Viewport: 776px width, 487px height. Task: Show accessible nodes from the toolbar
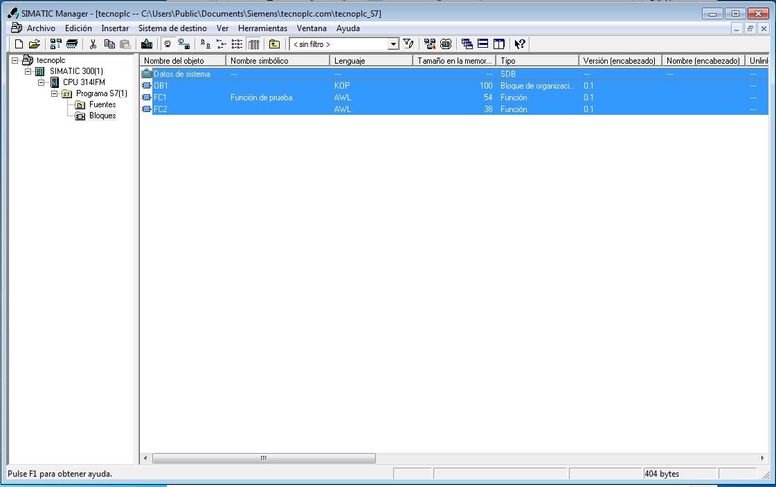[x=56, y=44]
